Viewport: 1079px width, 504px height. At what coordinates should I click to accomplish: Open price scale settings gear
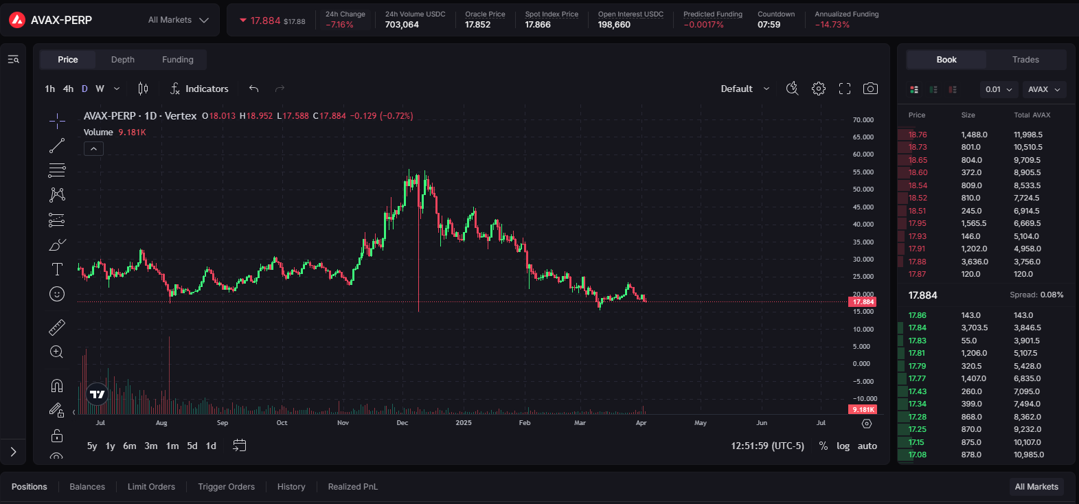(867, 424)
